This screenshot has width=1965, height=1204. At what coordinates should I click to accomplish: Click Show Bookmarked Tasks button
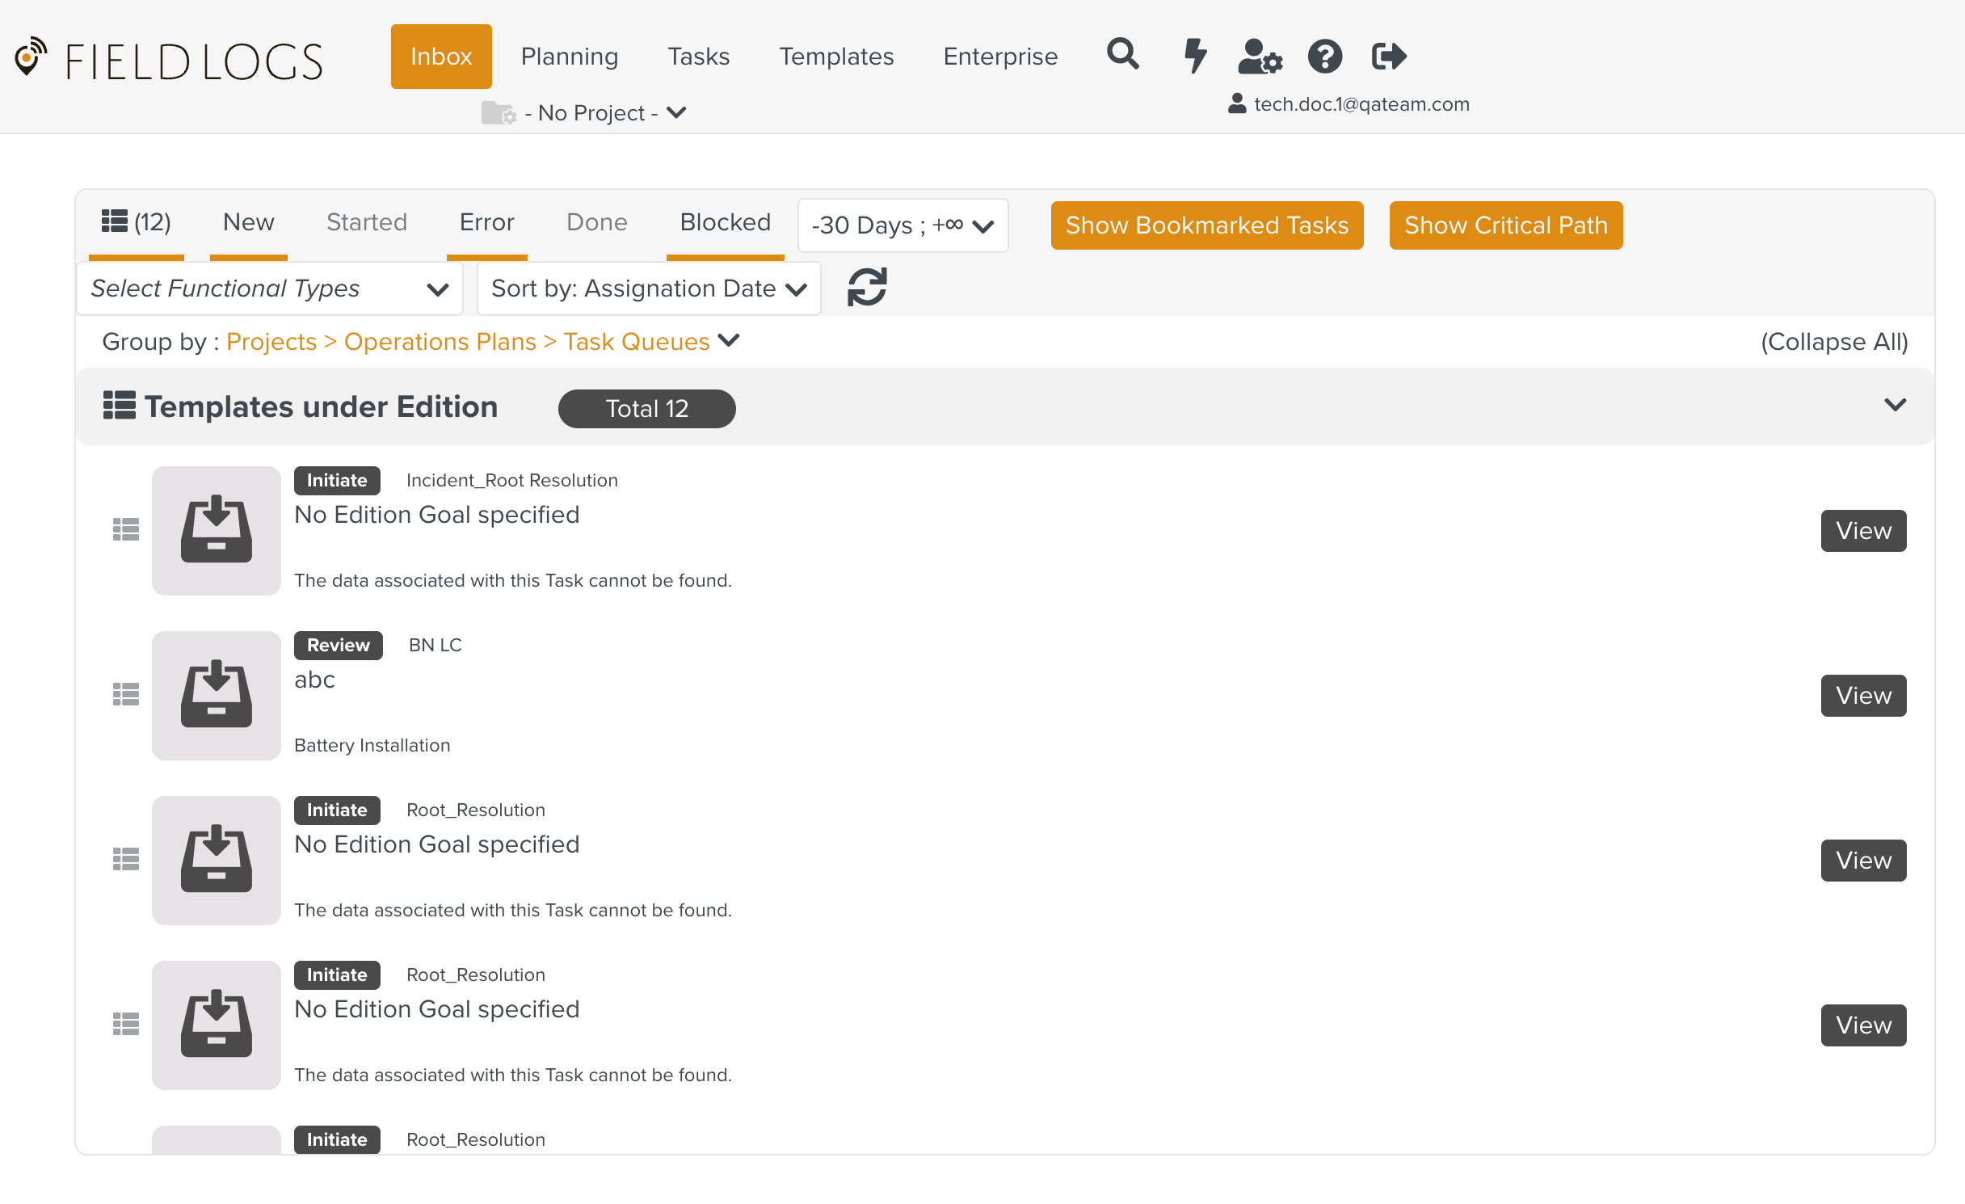(x=1206, y=225)
